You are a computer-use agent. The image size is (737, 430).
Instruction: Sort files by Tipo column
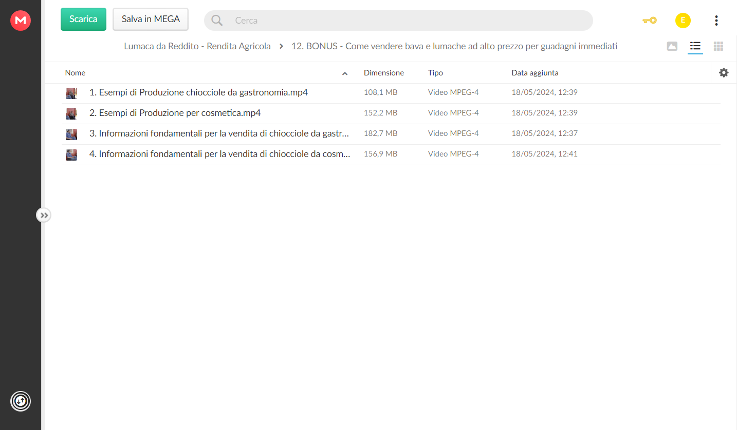pos(435,73)
